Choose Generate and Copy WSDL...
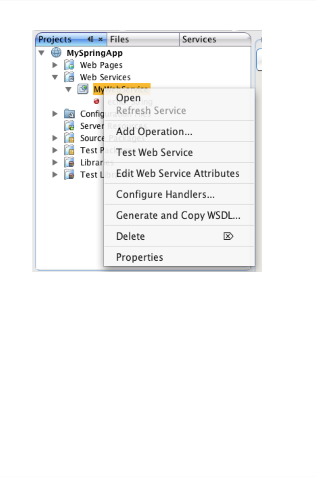 [178, 215]
